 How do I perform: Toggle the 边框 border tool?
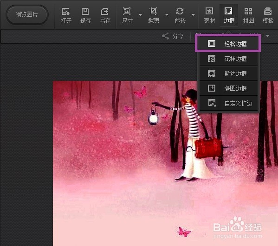coord(229,15)
